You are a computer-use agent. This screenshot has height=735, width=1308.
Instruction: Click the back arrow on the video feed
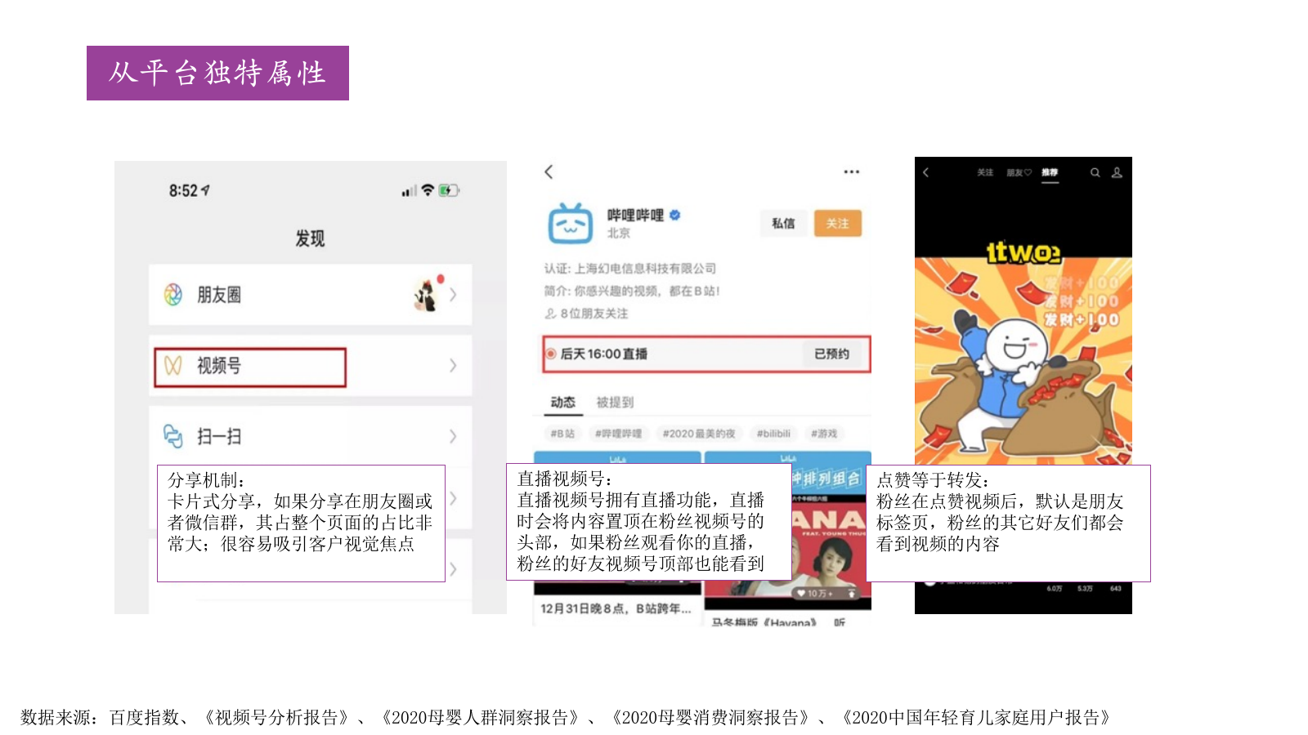coord(926,172)
